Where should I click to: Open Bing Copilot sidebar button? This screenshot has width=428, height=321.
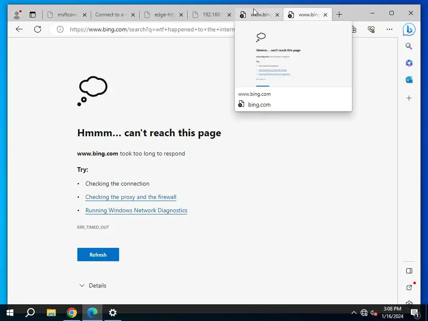pyautogui.click(x=409, y=30)
